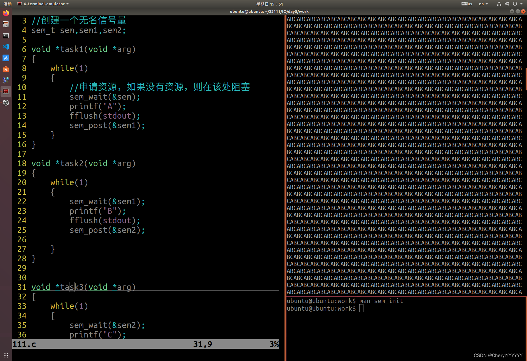
Task: Click the 'fflush(stdout);' on line 13
Action: click(105, 116)
